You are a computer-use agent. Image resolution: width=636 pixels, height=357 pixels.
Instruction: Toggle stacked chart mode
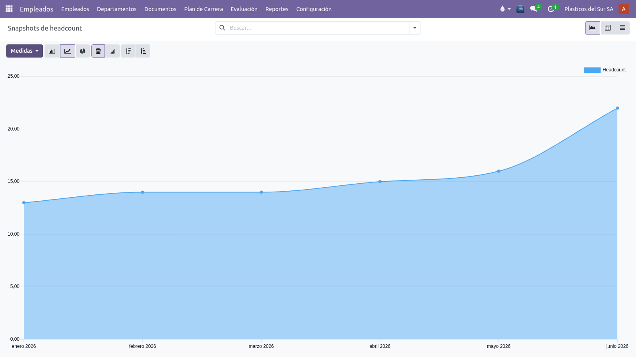[x=98, y=51]
